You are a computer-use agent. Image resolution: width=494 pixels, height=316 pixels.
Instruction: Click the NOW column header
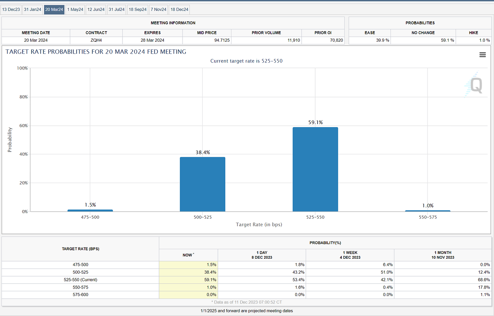188,255
